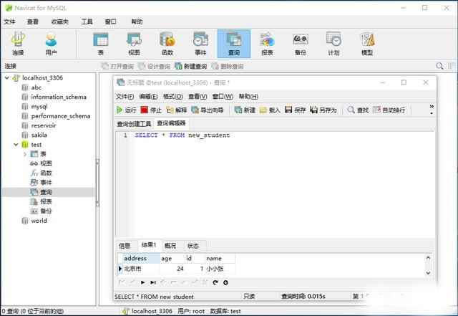Refresh result grid with circular arrow

[215, 282]
